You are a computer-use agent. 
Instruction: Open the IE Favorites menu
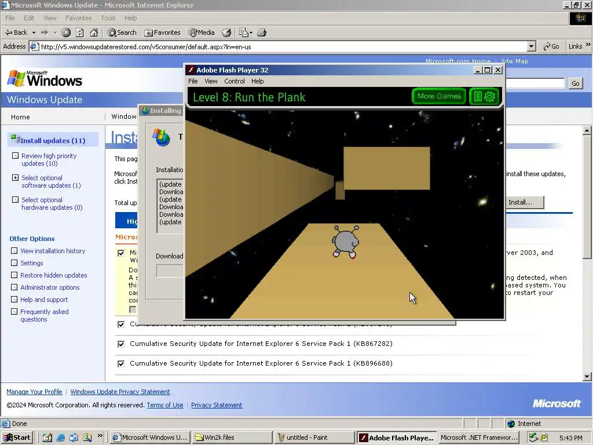78,18
